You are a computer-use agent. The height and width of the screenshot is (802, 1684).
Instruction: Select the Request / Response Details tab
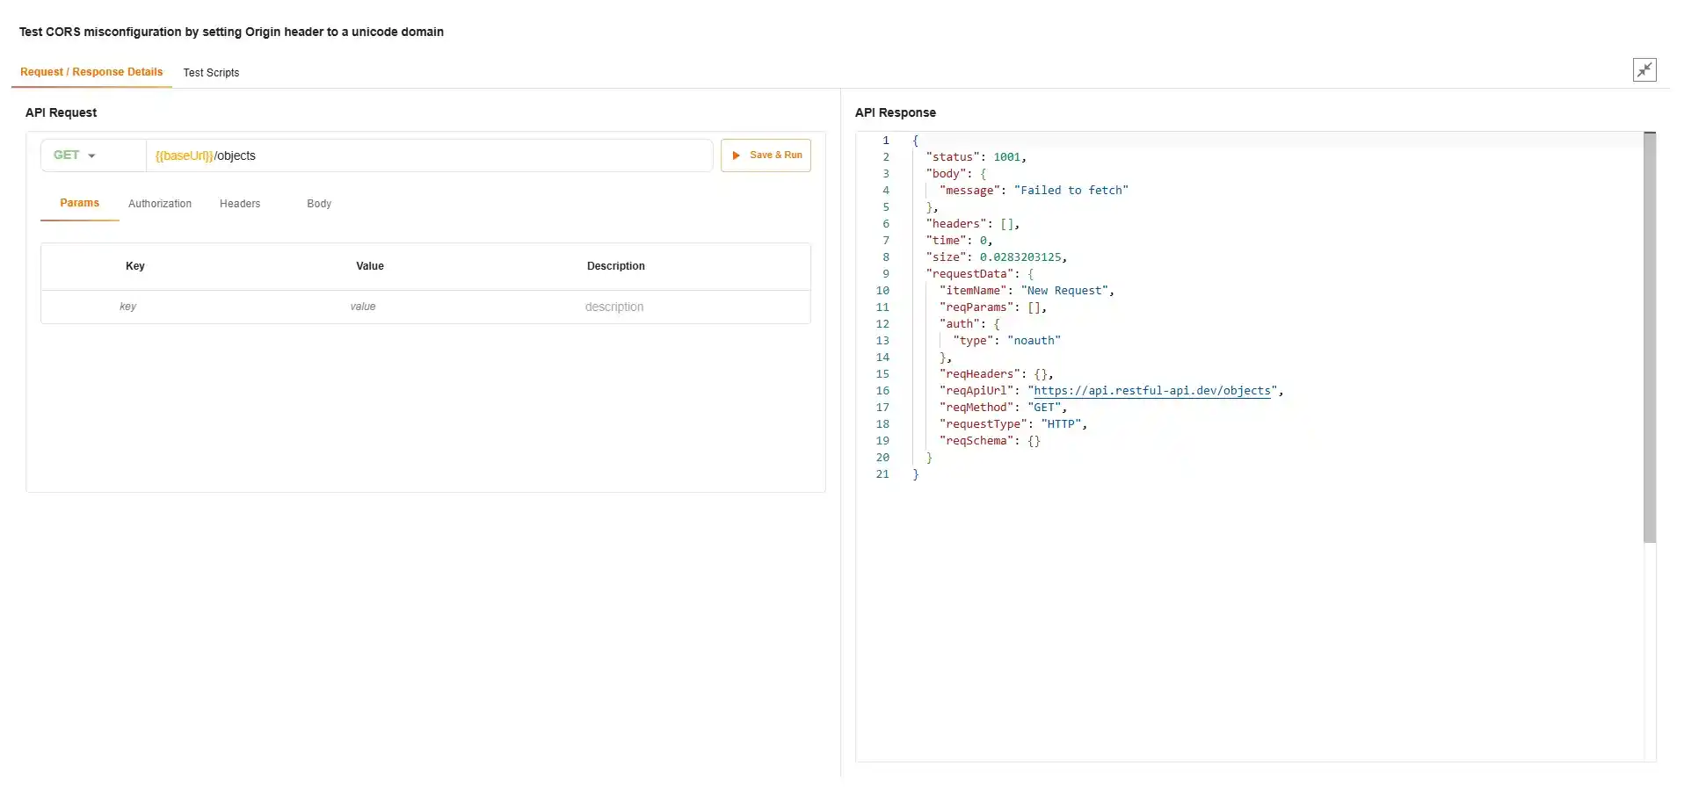click(x=91, y=72)
